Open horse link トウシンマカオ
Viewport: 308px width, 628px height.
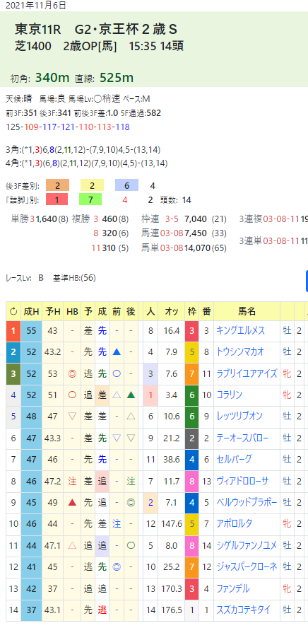point(240,352)
